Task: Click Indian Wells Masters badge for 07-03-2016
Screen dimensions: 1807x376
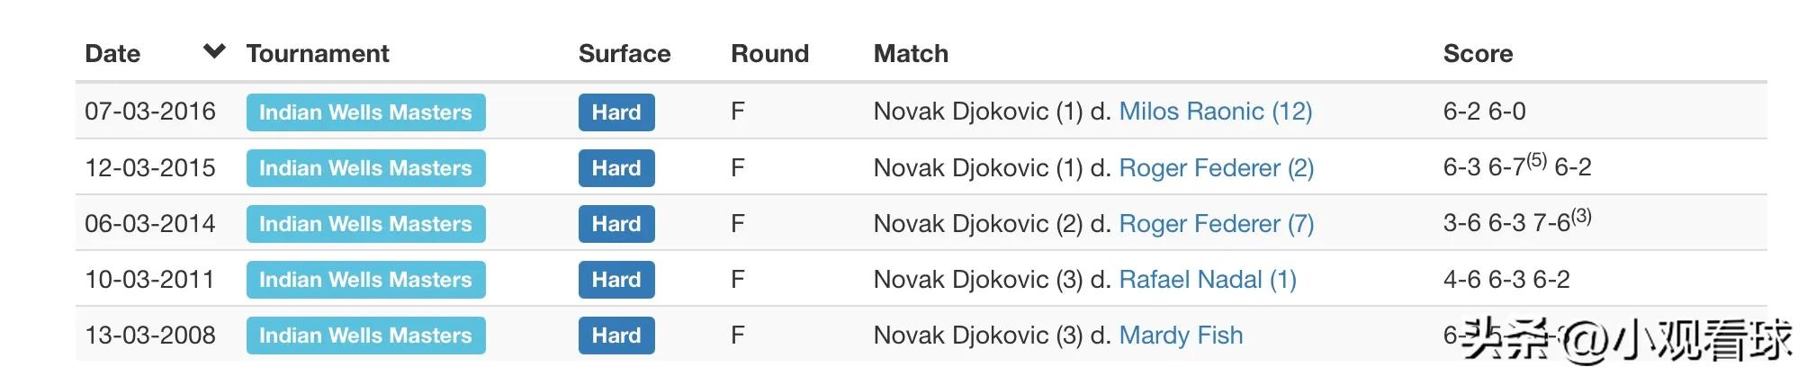Action: [365, 112]
